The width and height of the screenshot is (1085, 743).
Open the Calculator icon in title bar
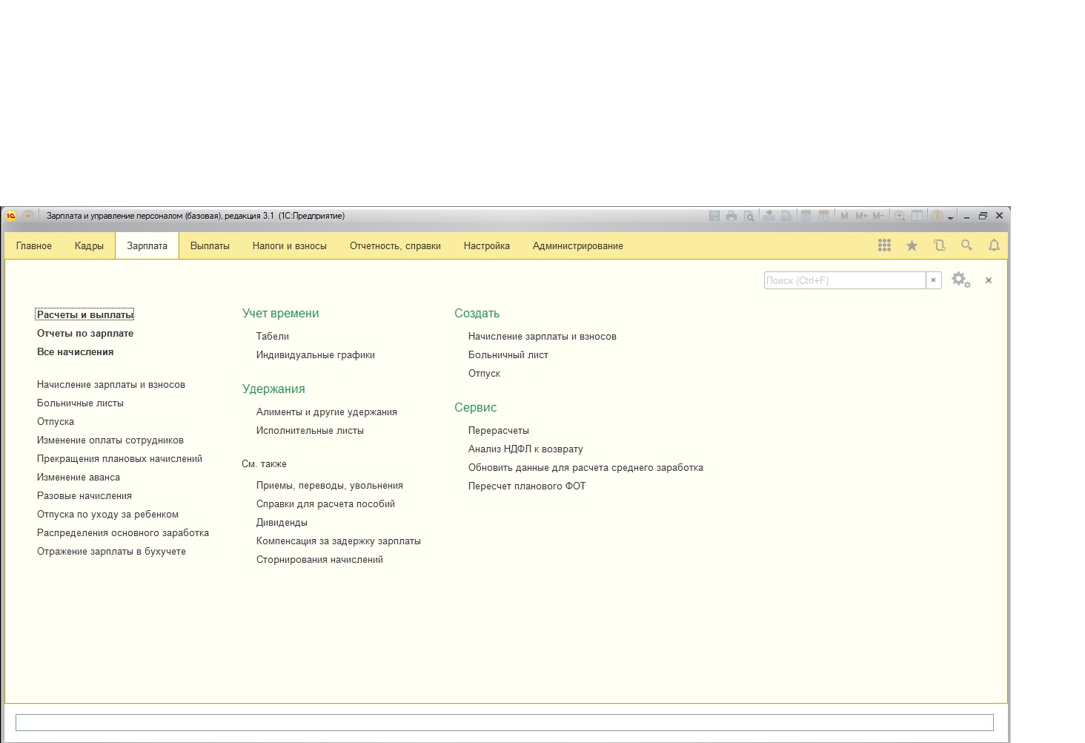click(x=806, y=216)
